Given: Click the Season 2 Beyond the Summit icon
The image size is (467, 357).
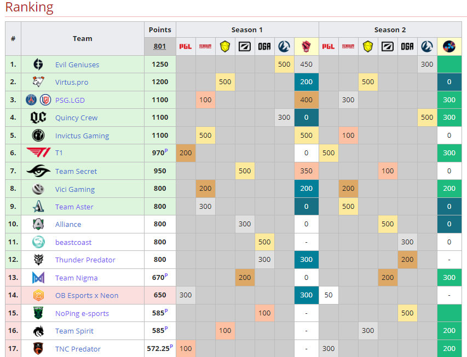Looking at the screenshot, I should coord(427,46).
